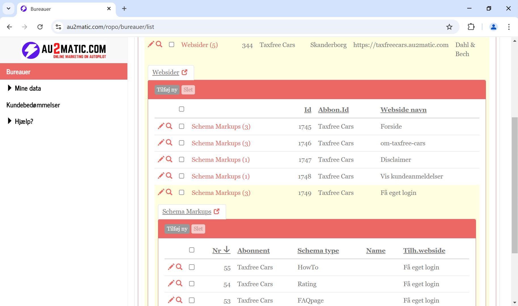The width and height of the screenshot is (518, 306).
Task: Open Bureauer in sidebar menu
Action: 64,71
